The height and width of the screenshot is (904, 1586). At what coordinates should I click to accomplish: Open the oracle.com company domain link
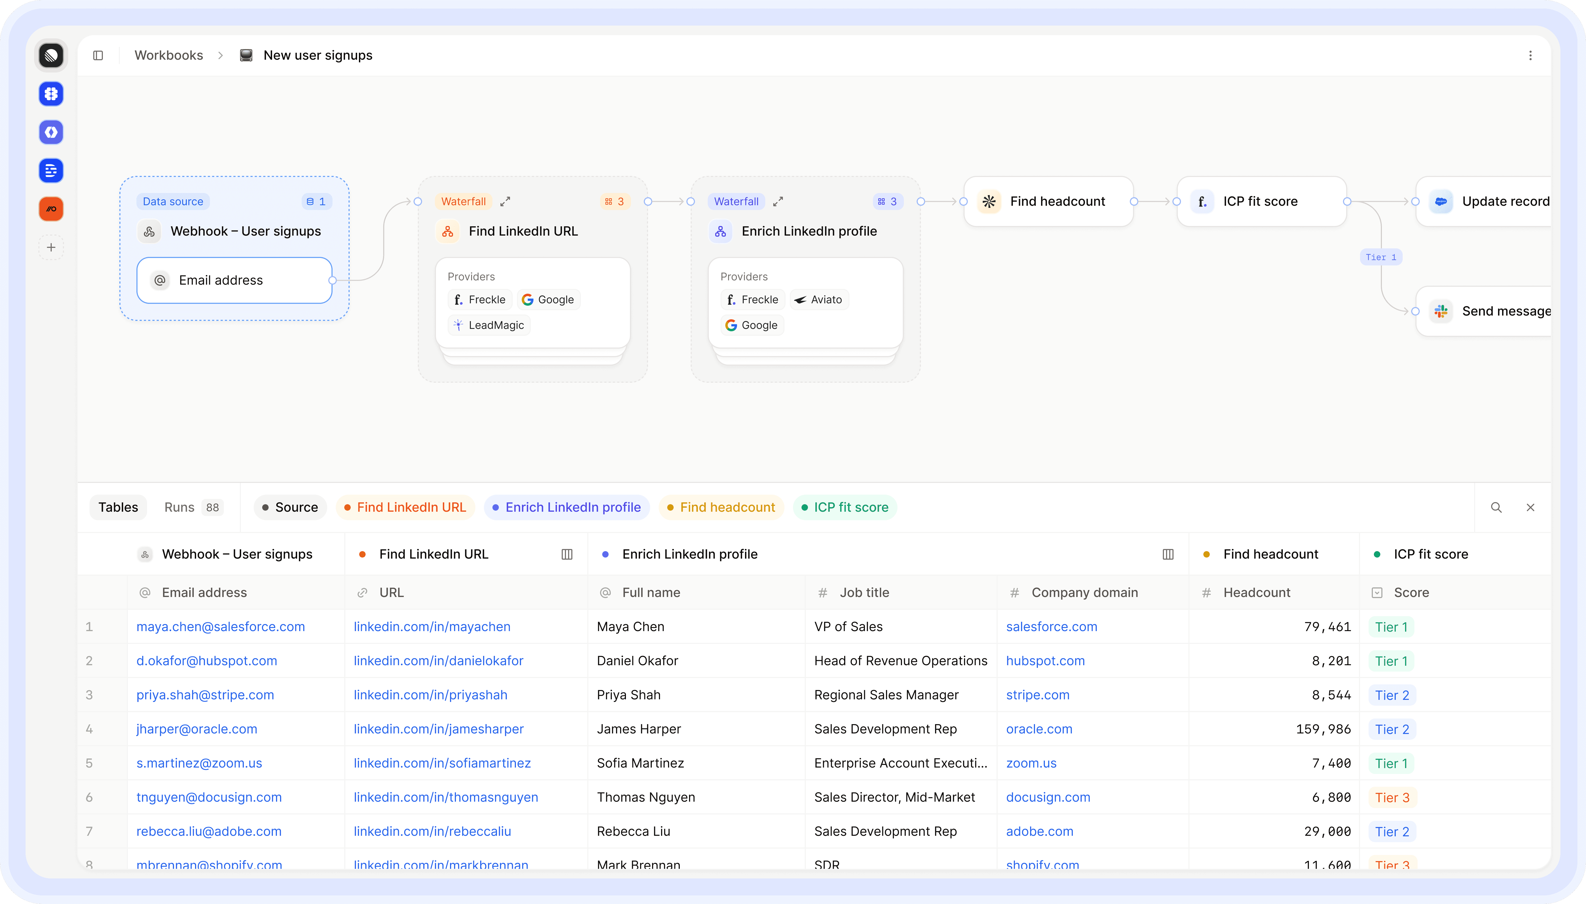pyautogui.click(x=1039, y=729)
